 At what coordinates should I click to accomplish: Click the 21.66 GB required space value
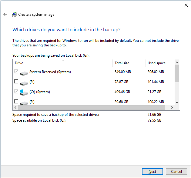(154, 115)
